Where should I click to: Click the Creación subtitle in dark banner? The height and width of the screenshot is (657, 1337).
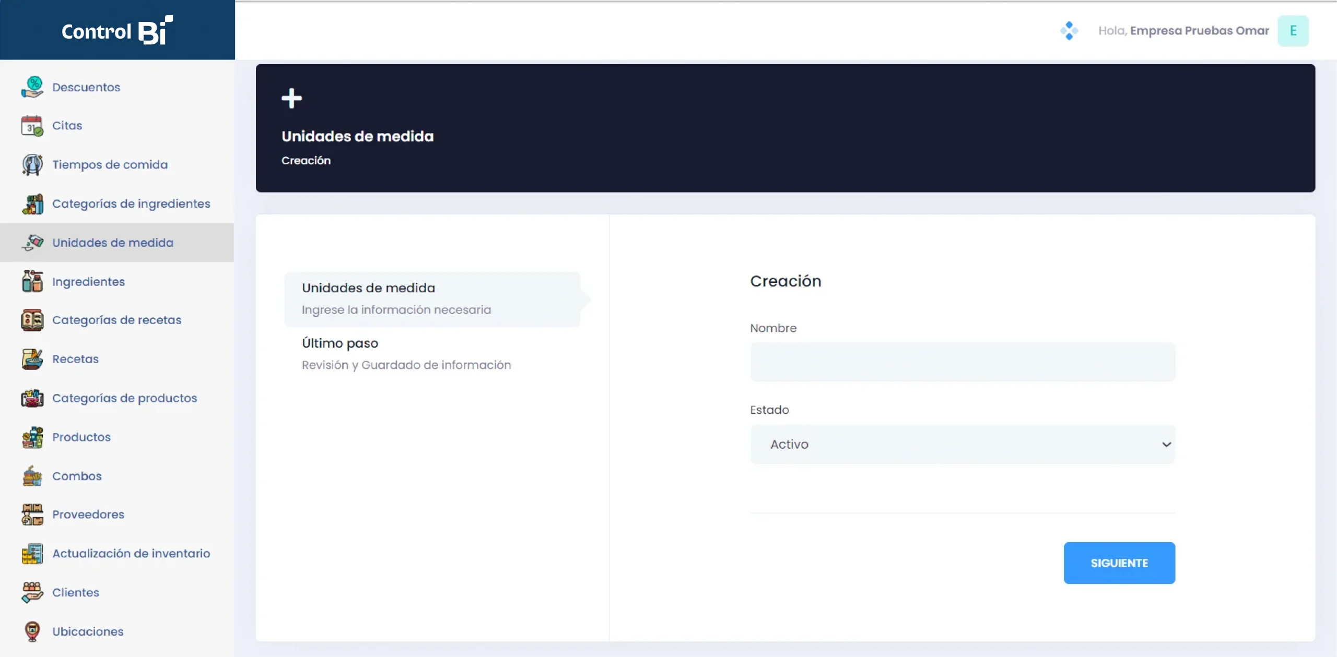pyautogui.click(x=306, y=160)
